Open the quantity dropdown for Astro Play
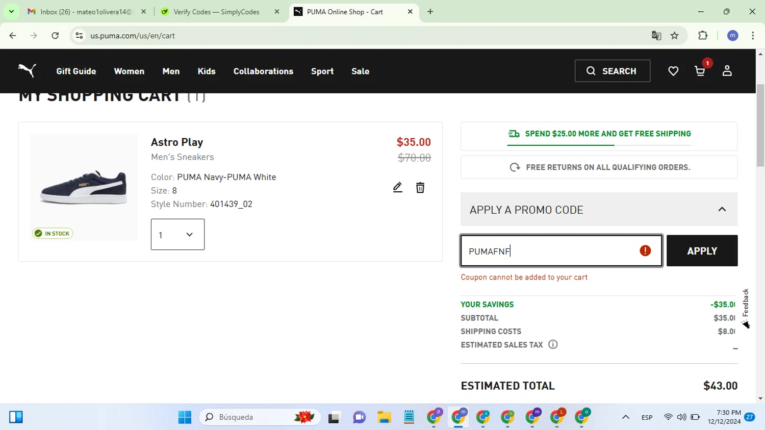Screen dimensions: 765x430 177,235
